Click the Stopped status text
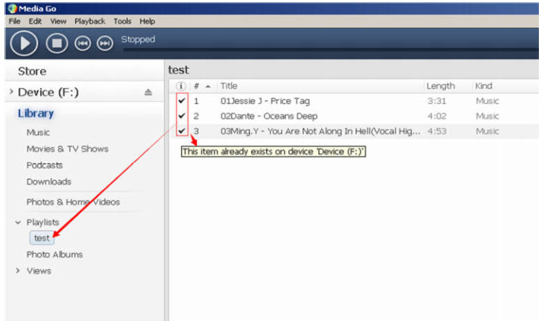The image size is (539, 321). pyautogui.click(x=138, y=39)
